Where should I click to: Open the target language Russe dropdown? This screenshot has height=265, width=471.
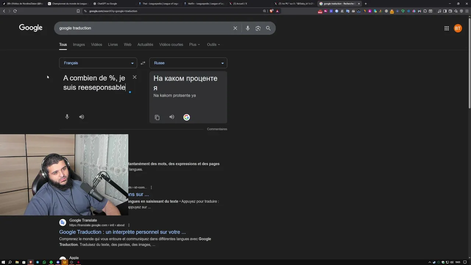188,63
